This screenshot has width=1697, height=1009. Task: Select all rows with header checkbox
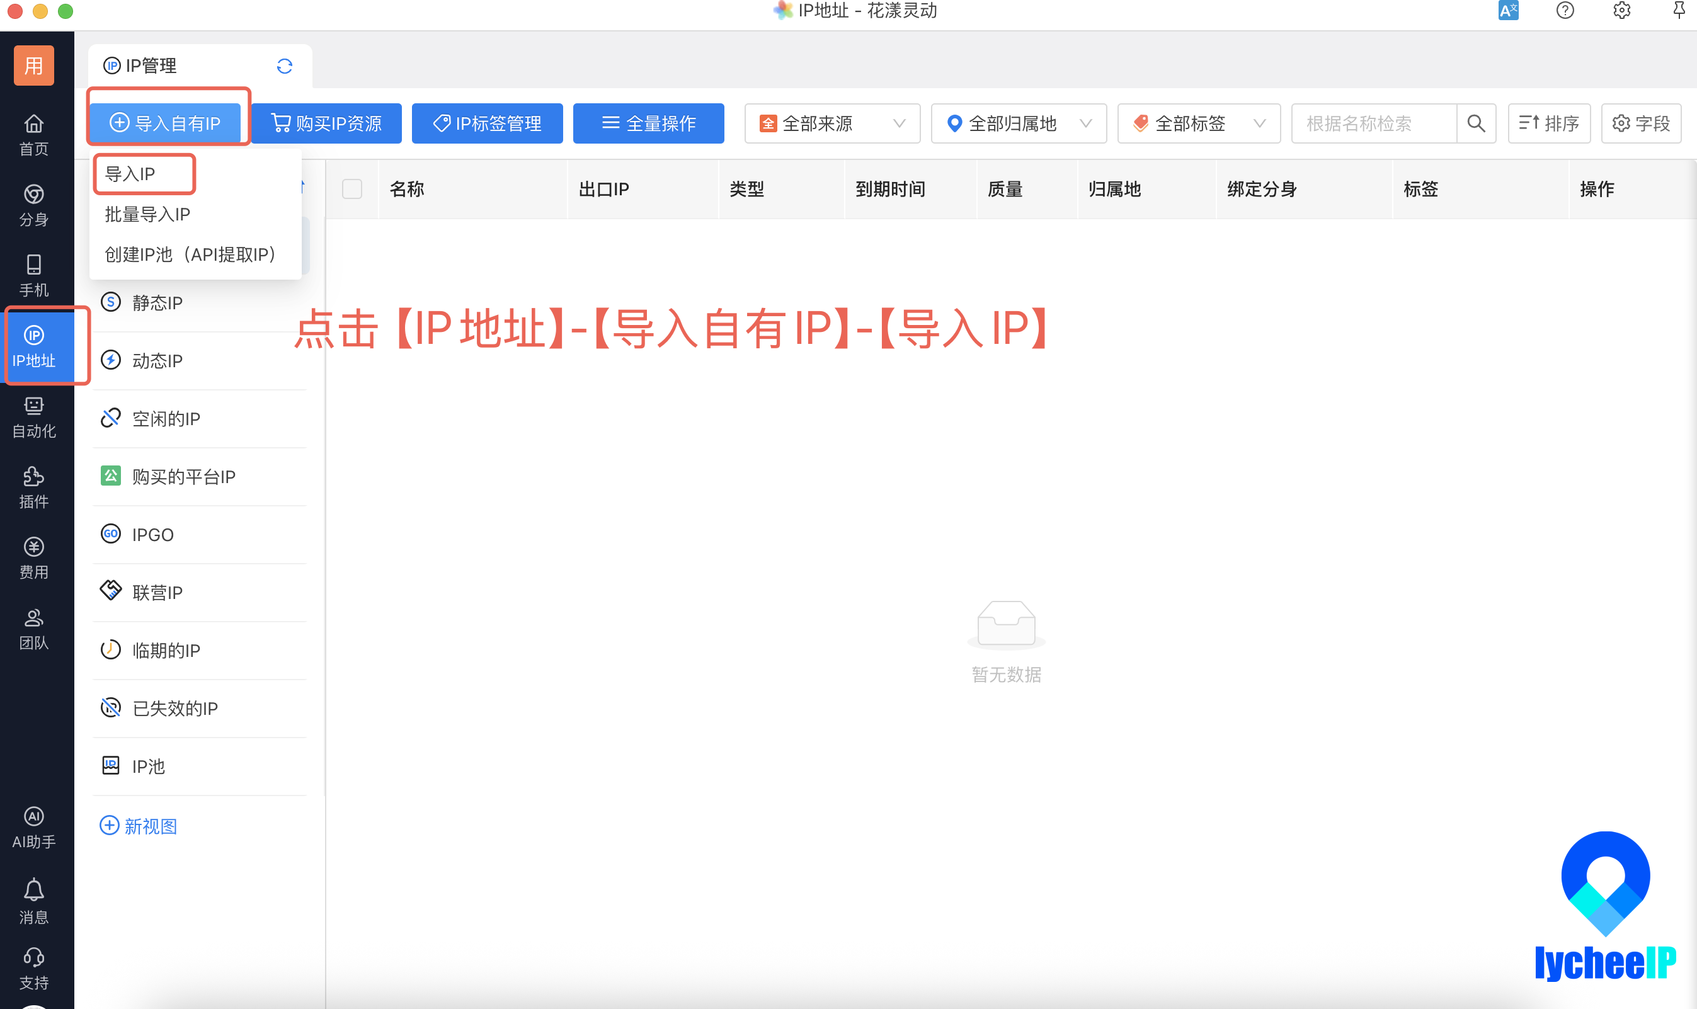(352, 188)
